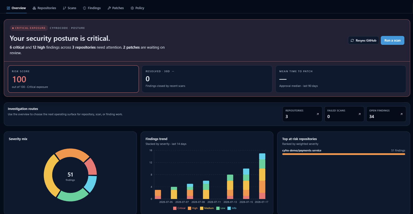Click the arrow icon on Open Findings card

[401, 114]
